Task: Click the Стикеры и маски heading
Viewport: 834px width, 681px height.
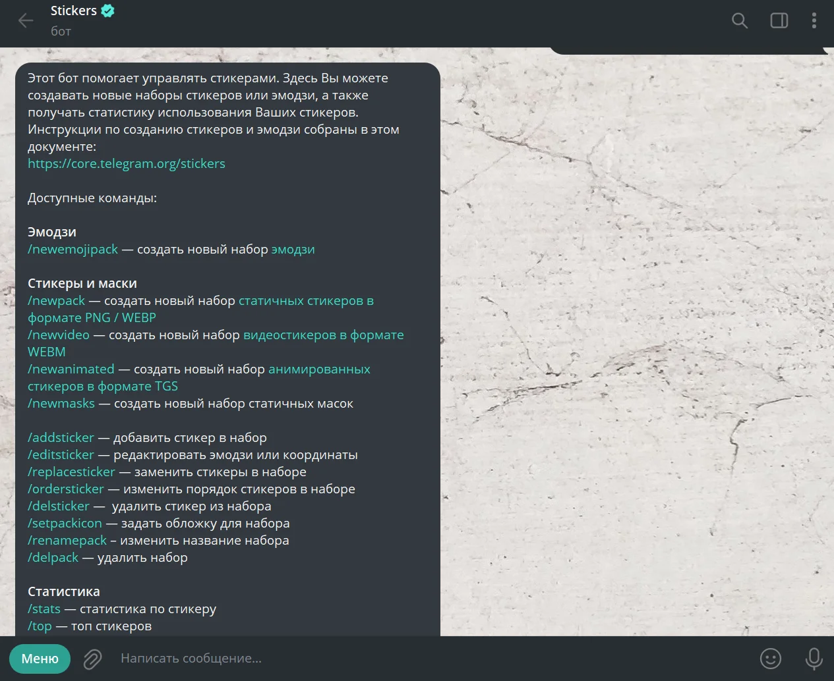Action: coord(82,283)
